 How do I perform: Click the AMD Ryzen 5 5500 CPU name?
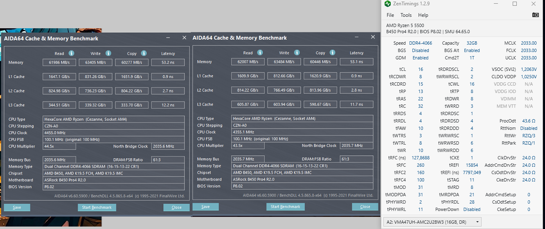[406, 25]
